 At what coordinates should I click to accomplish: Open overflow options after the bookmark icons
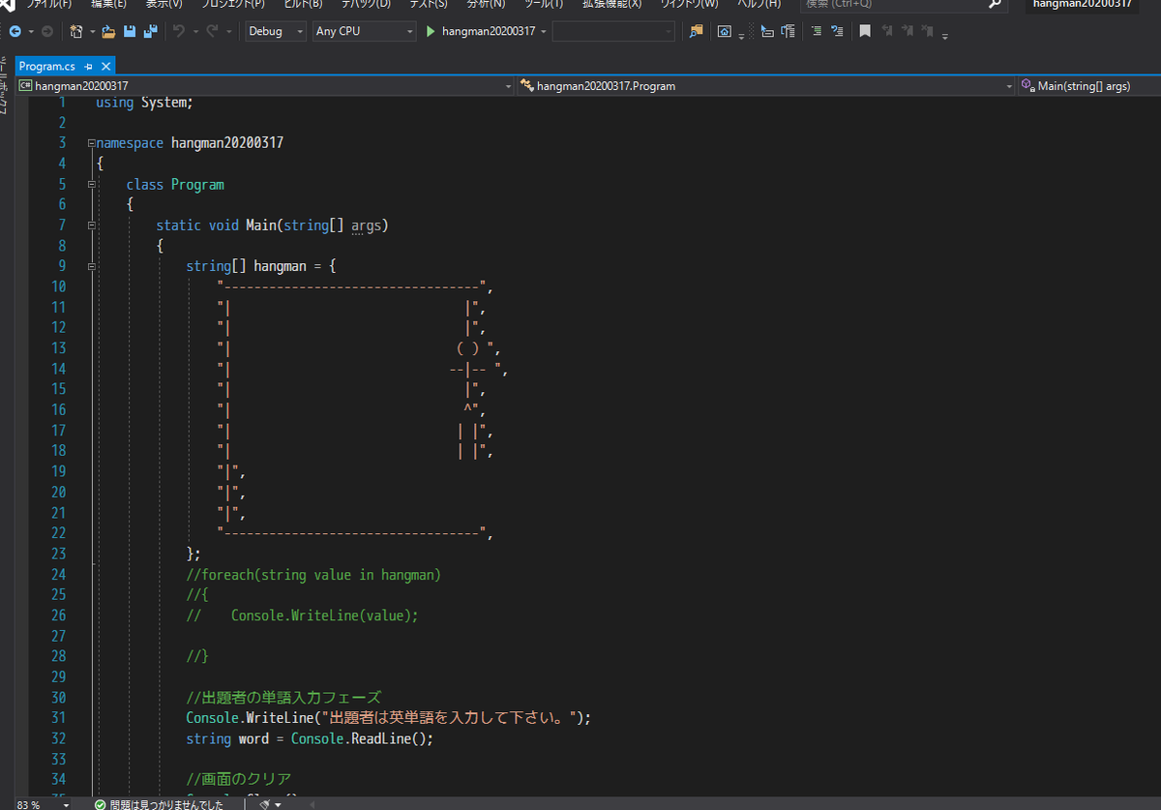tap(944, 35)
